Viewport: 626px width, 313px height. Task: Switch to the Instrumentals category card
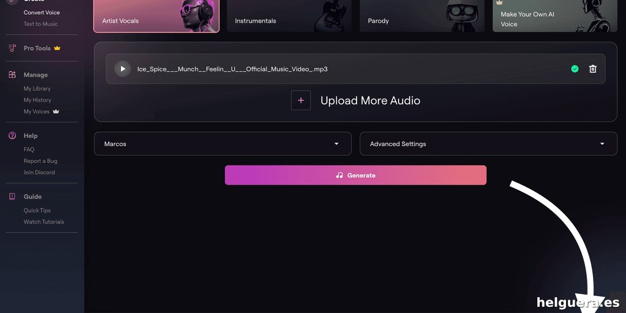pos(289,16)
